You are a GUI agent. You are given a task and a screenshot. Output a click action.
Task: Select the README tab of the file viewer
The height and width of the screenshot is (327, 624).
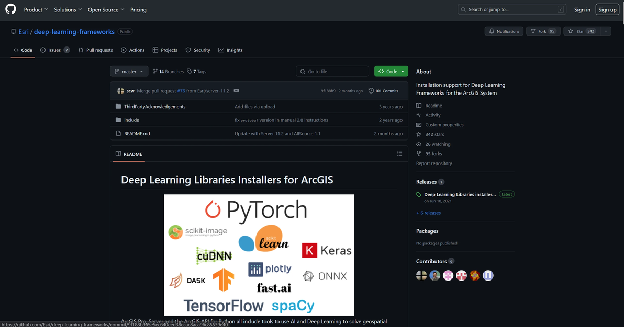tap(129, 154)
